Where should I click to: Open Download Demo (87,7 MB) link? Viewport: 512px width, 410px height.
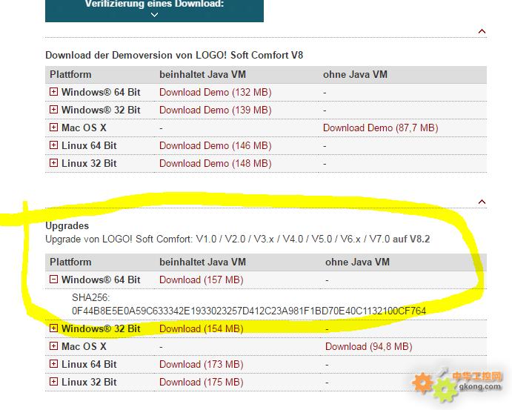380,128
